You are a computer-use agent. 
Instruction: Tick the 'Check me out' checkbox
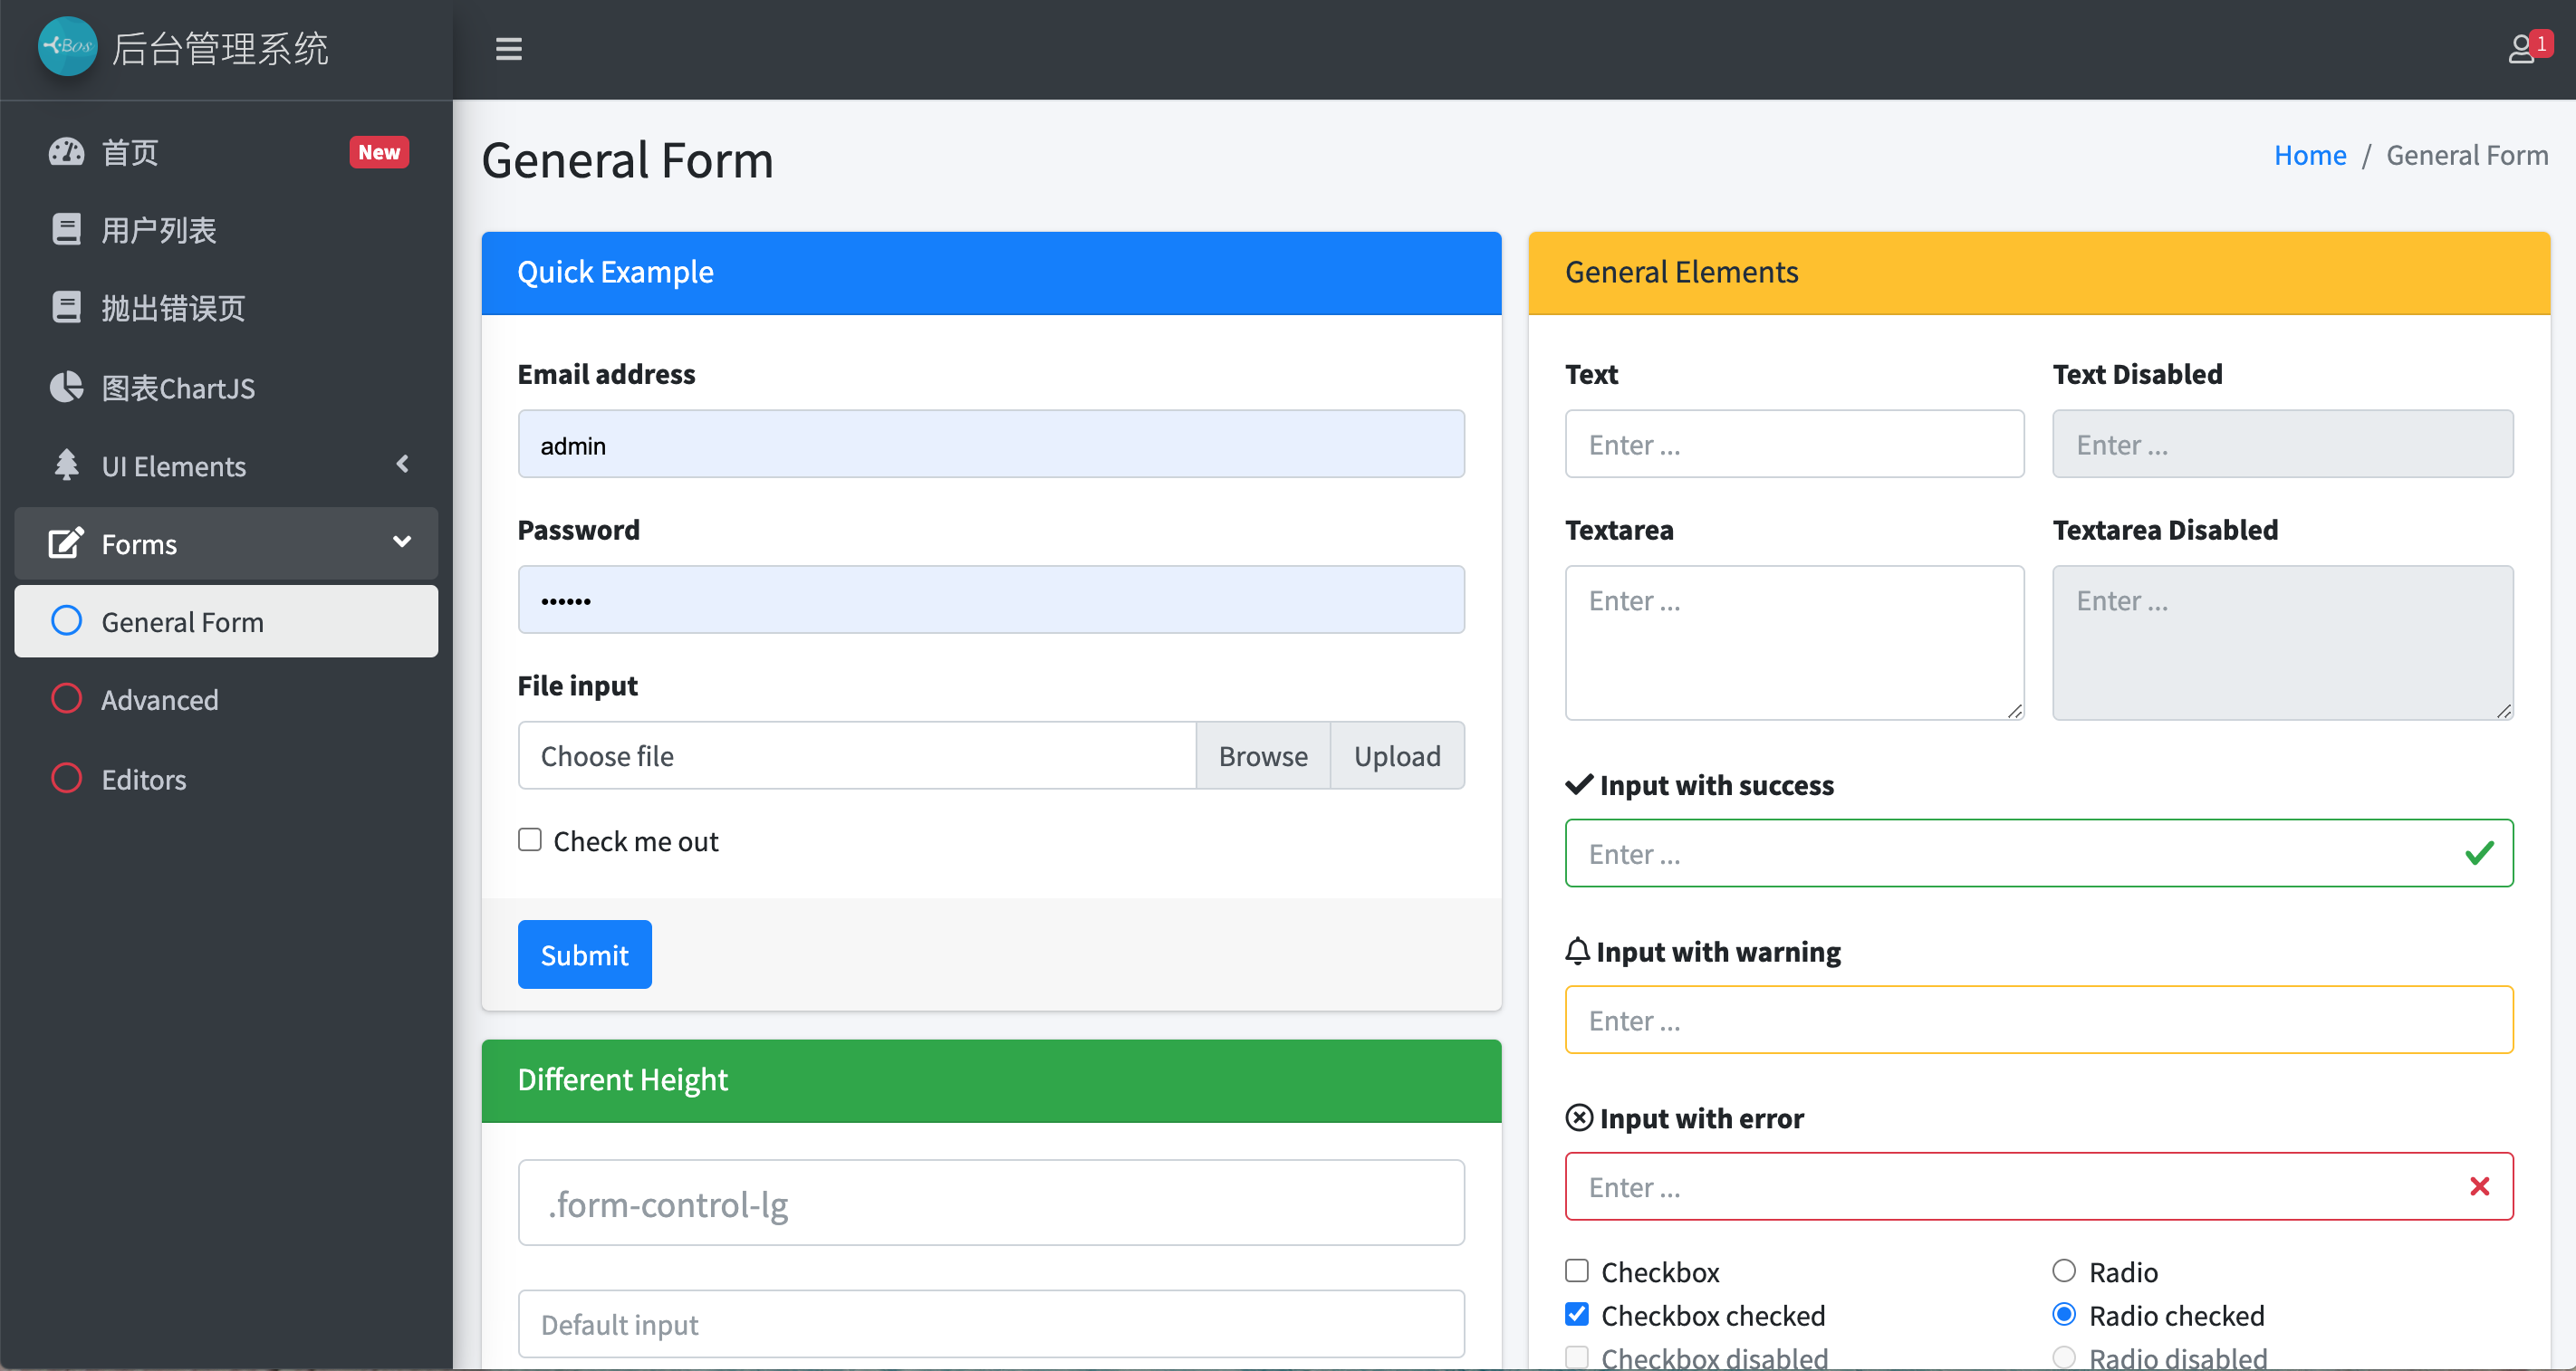coord(529,840)
